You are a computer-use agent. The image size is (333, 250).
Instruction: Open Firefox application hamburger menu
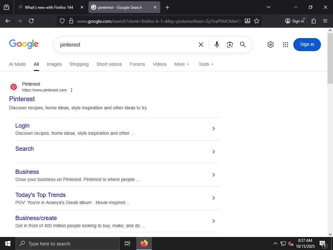pyautogui.click(x=325, y=21)
